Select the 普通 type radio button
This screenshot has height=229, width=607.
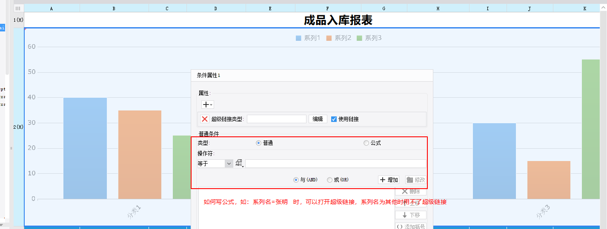(258, 143)
